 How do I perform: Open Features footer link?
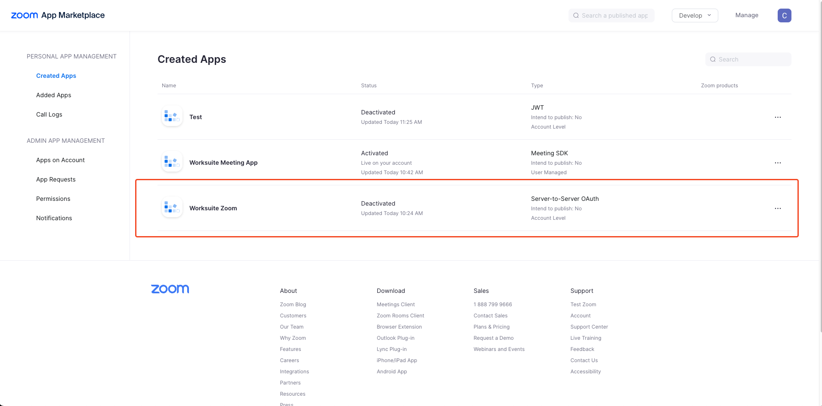(x=290, y=349)
